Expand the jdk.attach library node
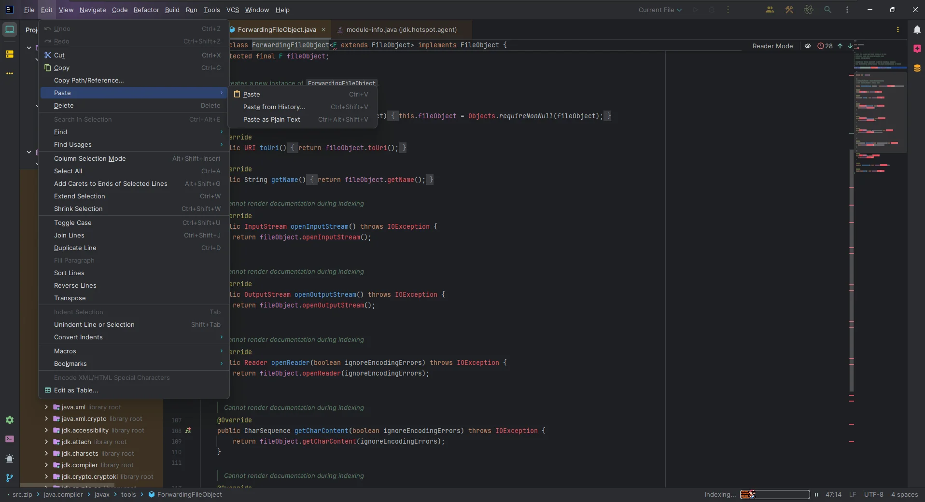The image size is (925, 502). pyautogui.click(x=46, y=442)
